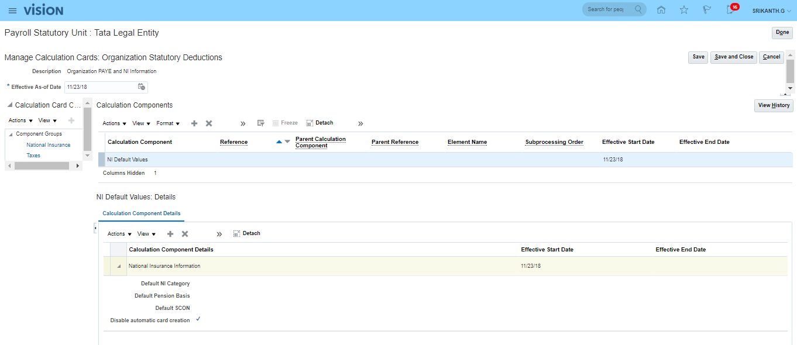Image resolution: width=797 pixels, height=345 pixels.
Task: Go to Home via house icon
Action: (661, 10)
